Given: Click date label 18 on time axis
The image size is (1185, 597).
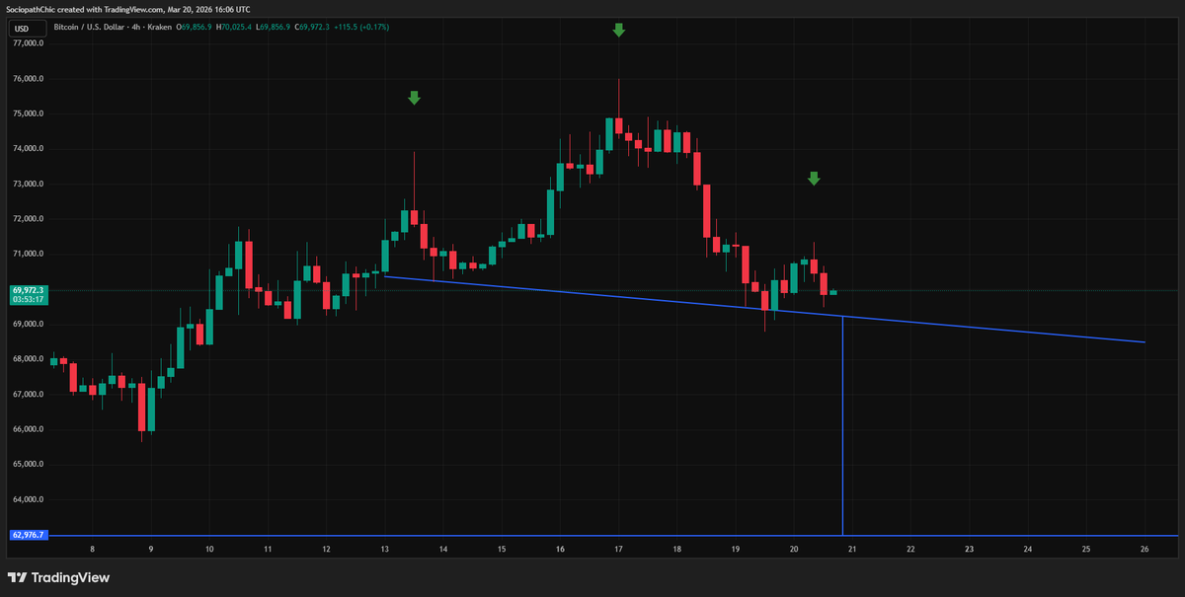Looking at the screenshot, I should click(x=677, y=549).
